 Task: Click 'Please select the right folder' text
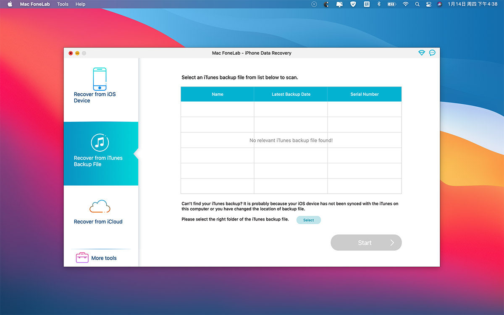(235, 219)
